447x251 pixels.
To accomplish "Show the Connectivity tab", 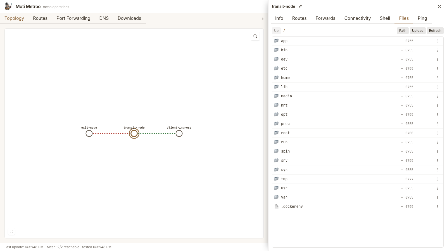I will [358, 18].
